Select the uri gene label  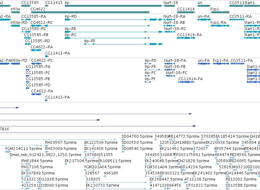(x=200, y=3)
